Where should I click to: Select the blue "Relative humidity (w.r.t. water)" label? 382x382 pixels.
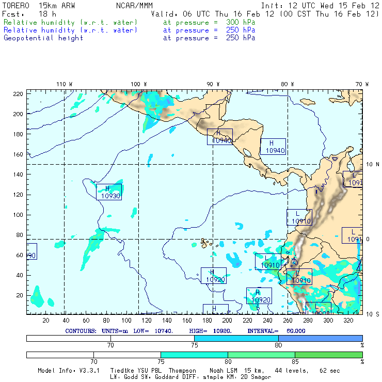coord(70,30)
